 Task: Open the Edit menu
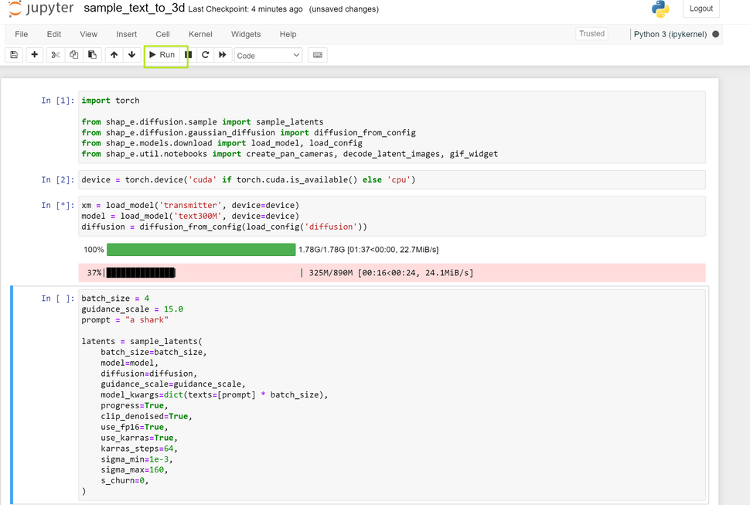coord(54,35)
